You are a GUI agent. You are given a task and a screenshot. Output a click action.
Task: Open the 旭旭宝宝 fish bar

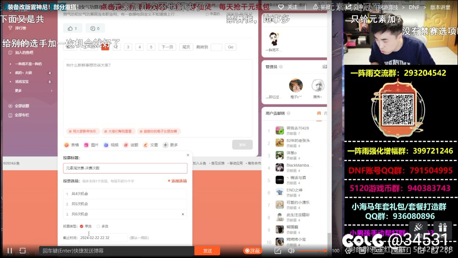point(22,81)
